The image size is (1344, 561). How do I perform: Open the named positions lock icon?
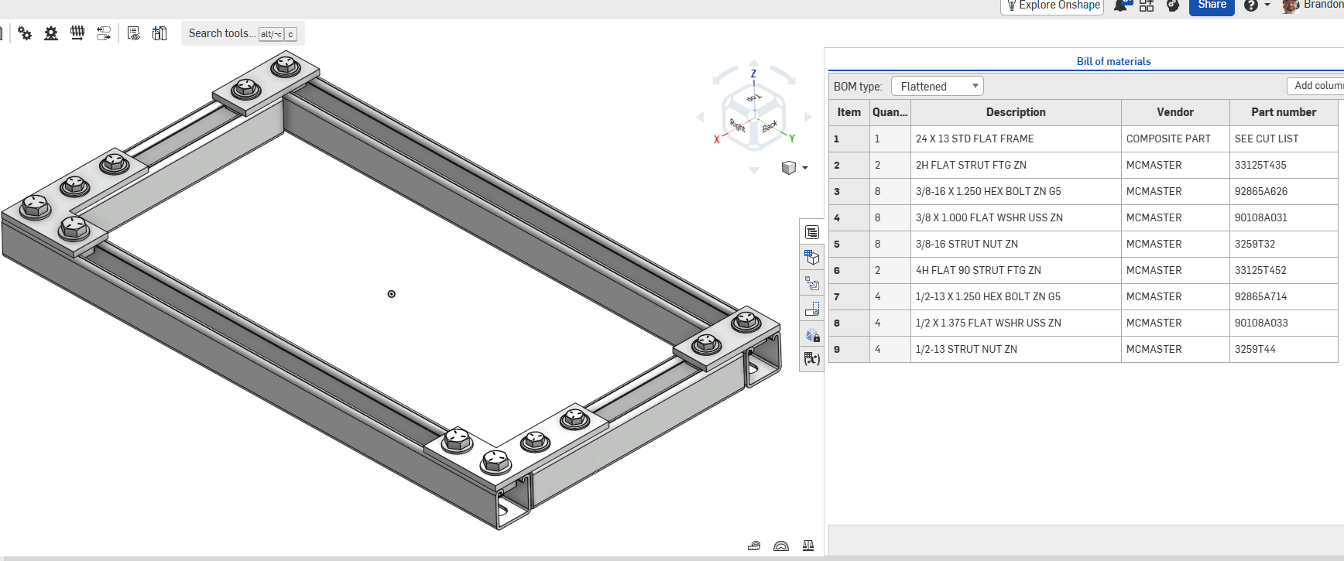click(x=812, y=334)
